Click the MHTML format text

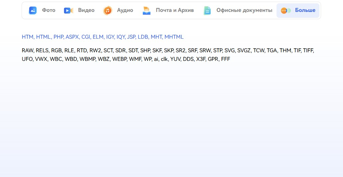click(x=174, y=37)
